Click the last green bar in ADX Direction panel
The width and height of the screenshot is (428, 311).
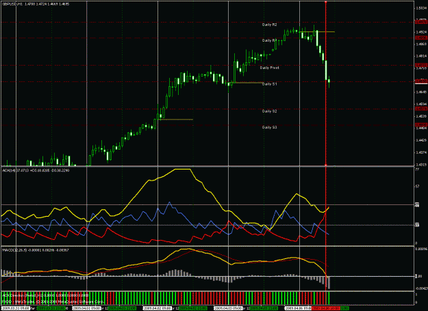pyautogui.click(x=329, y=298)
